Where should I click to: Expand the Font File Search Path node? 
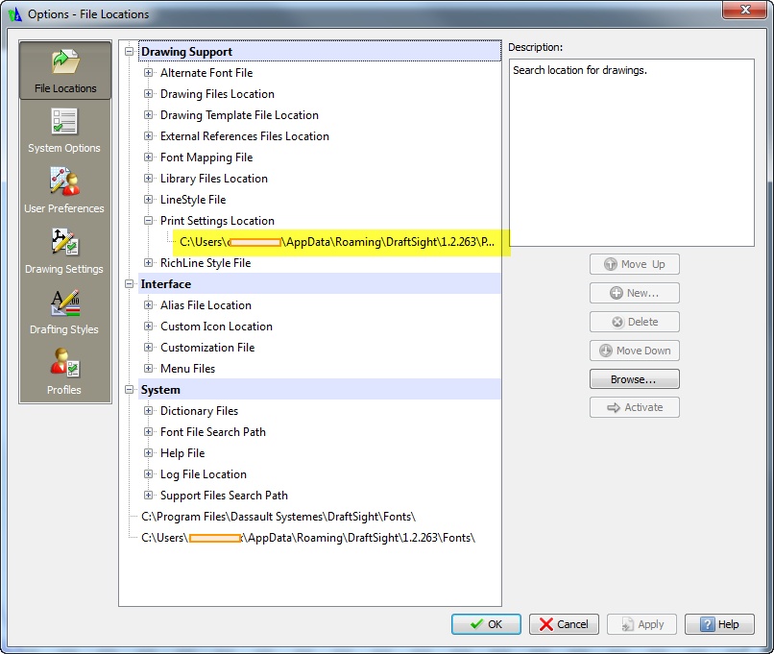point(148,432)
